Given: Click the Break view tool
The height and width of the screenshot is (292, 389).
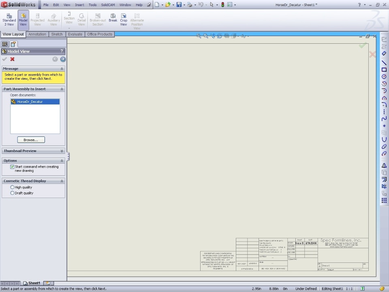Looking at the screenshot, I should click(x=113, y=18).
